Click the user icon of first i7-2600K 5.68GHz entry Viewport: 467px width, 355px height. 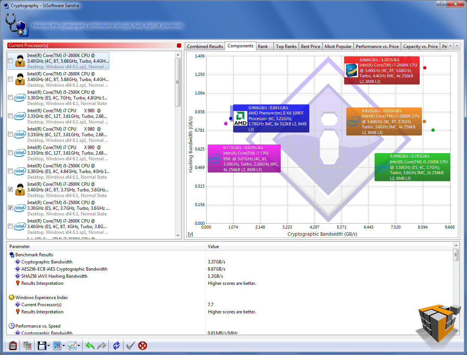[x=20, y=61]
